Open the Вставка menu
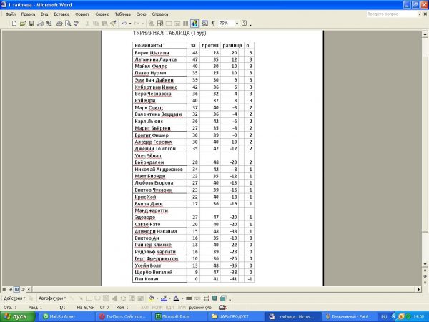429x322 pixels. (x=61, y=14)
